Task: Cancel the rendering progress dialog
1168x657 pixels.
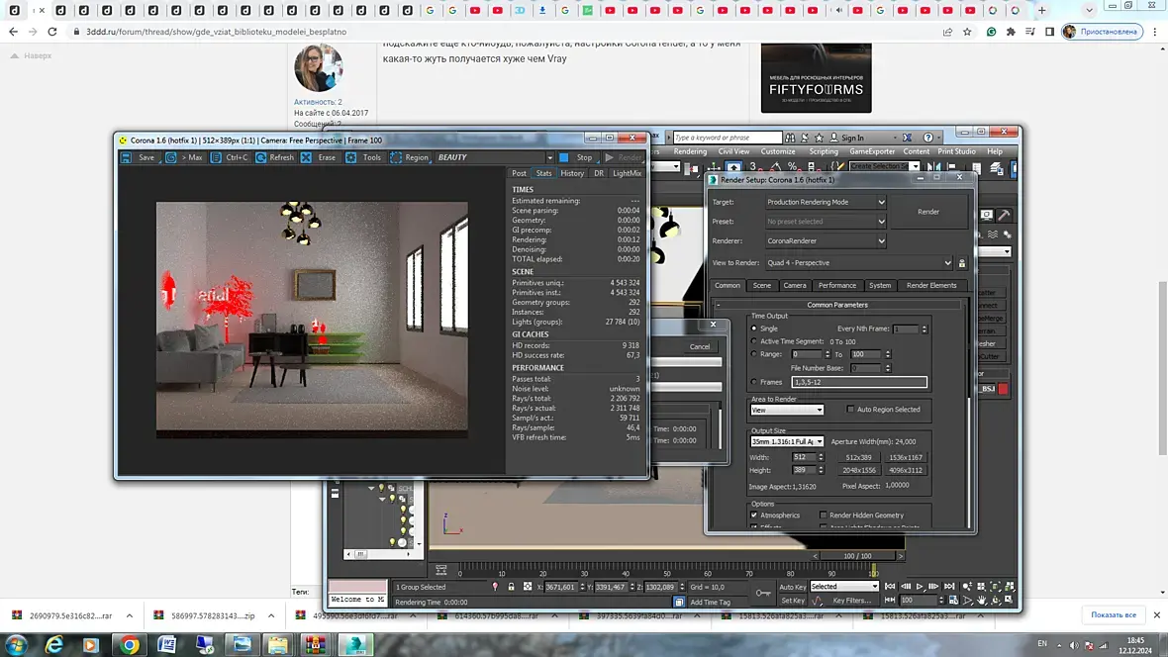Action: tap(700, 346)
